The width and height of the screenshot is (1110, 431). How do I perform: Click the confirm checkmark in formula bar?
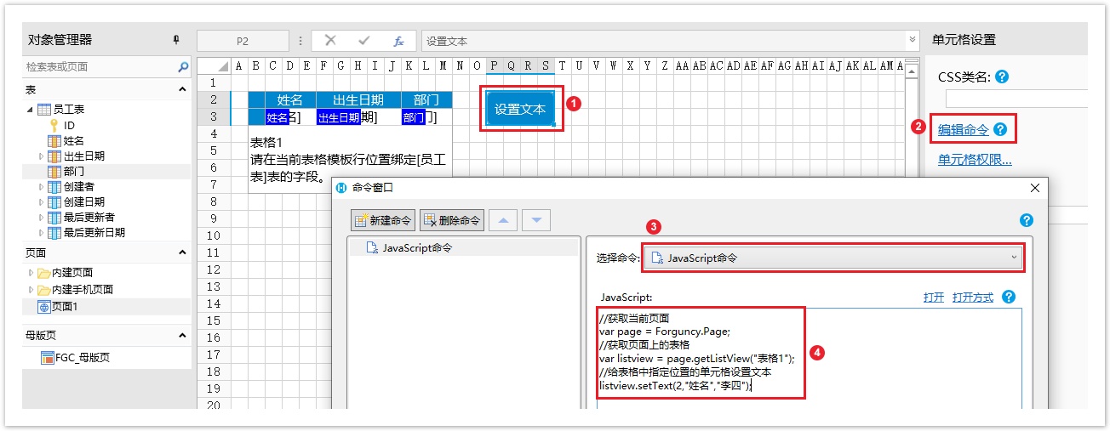[x=364, y=40]
